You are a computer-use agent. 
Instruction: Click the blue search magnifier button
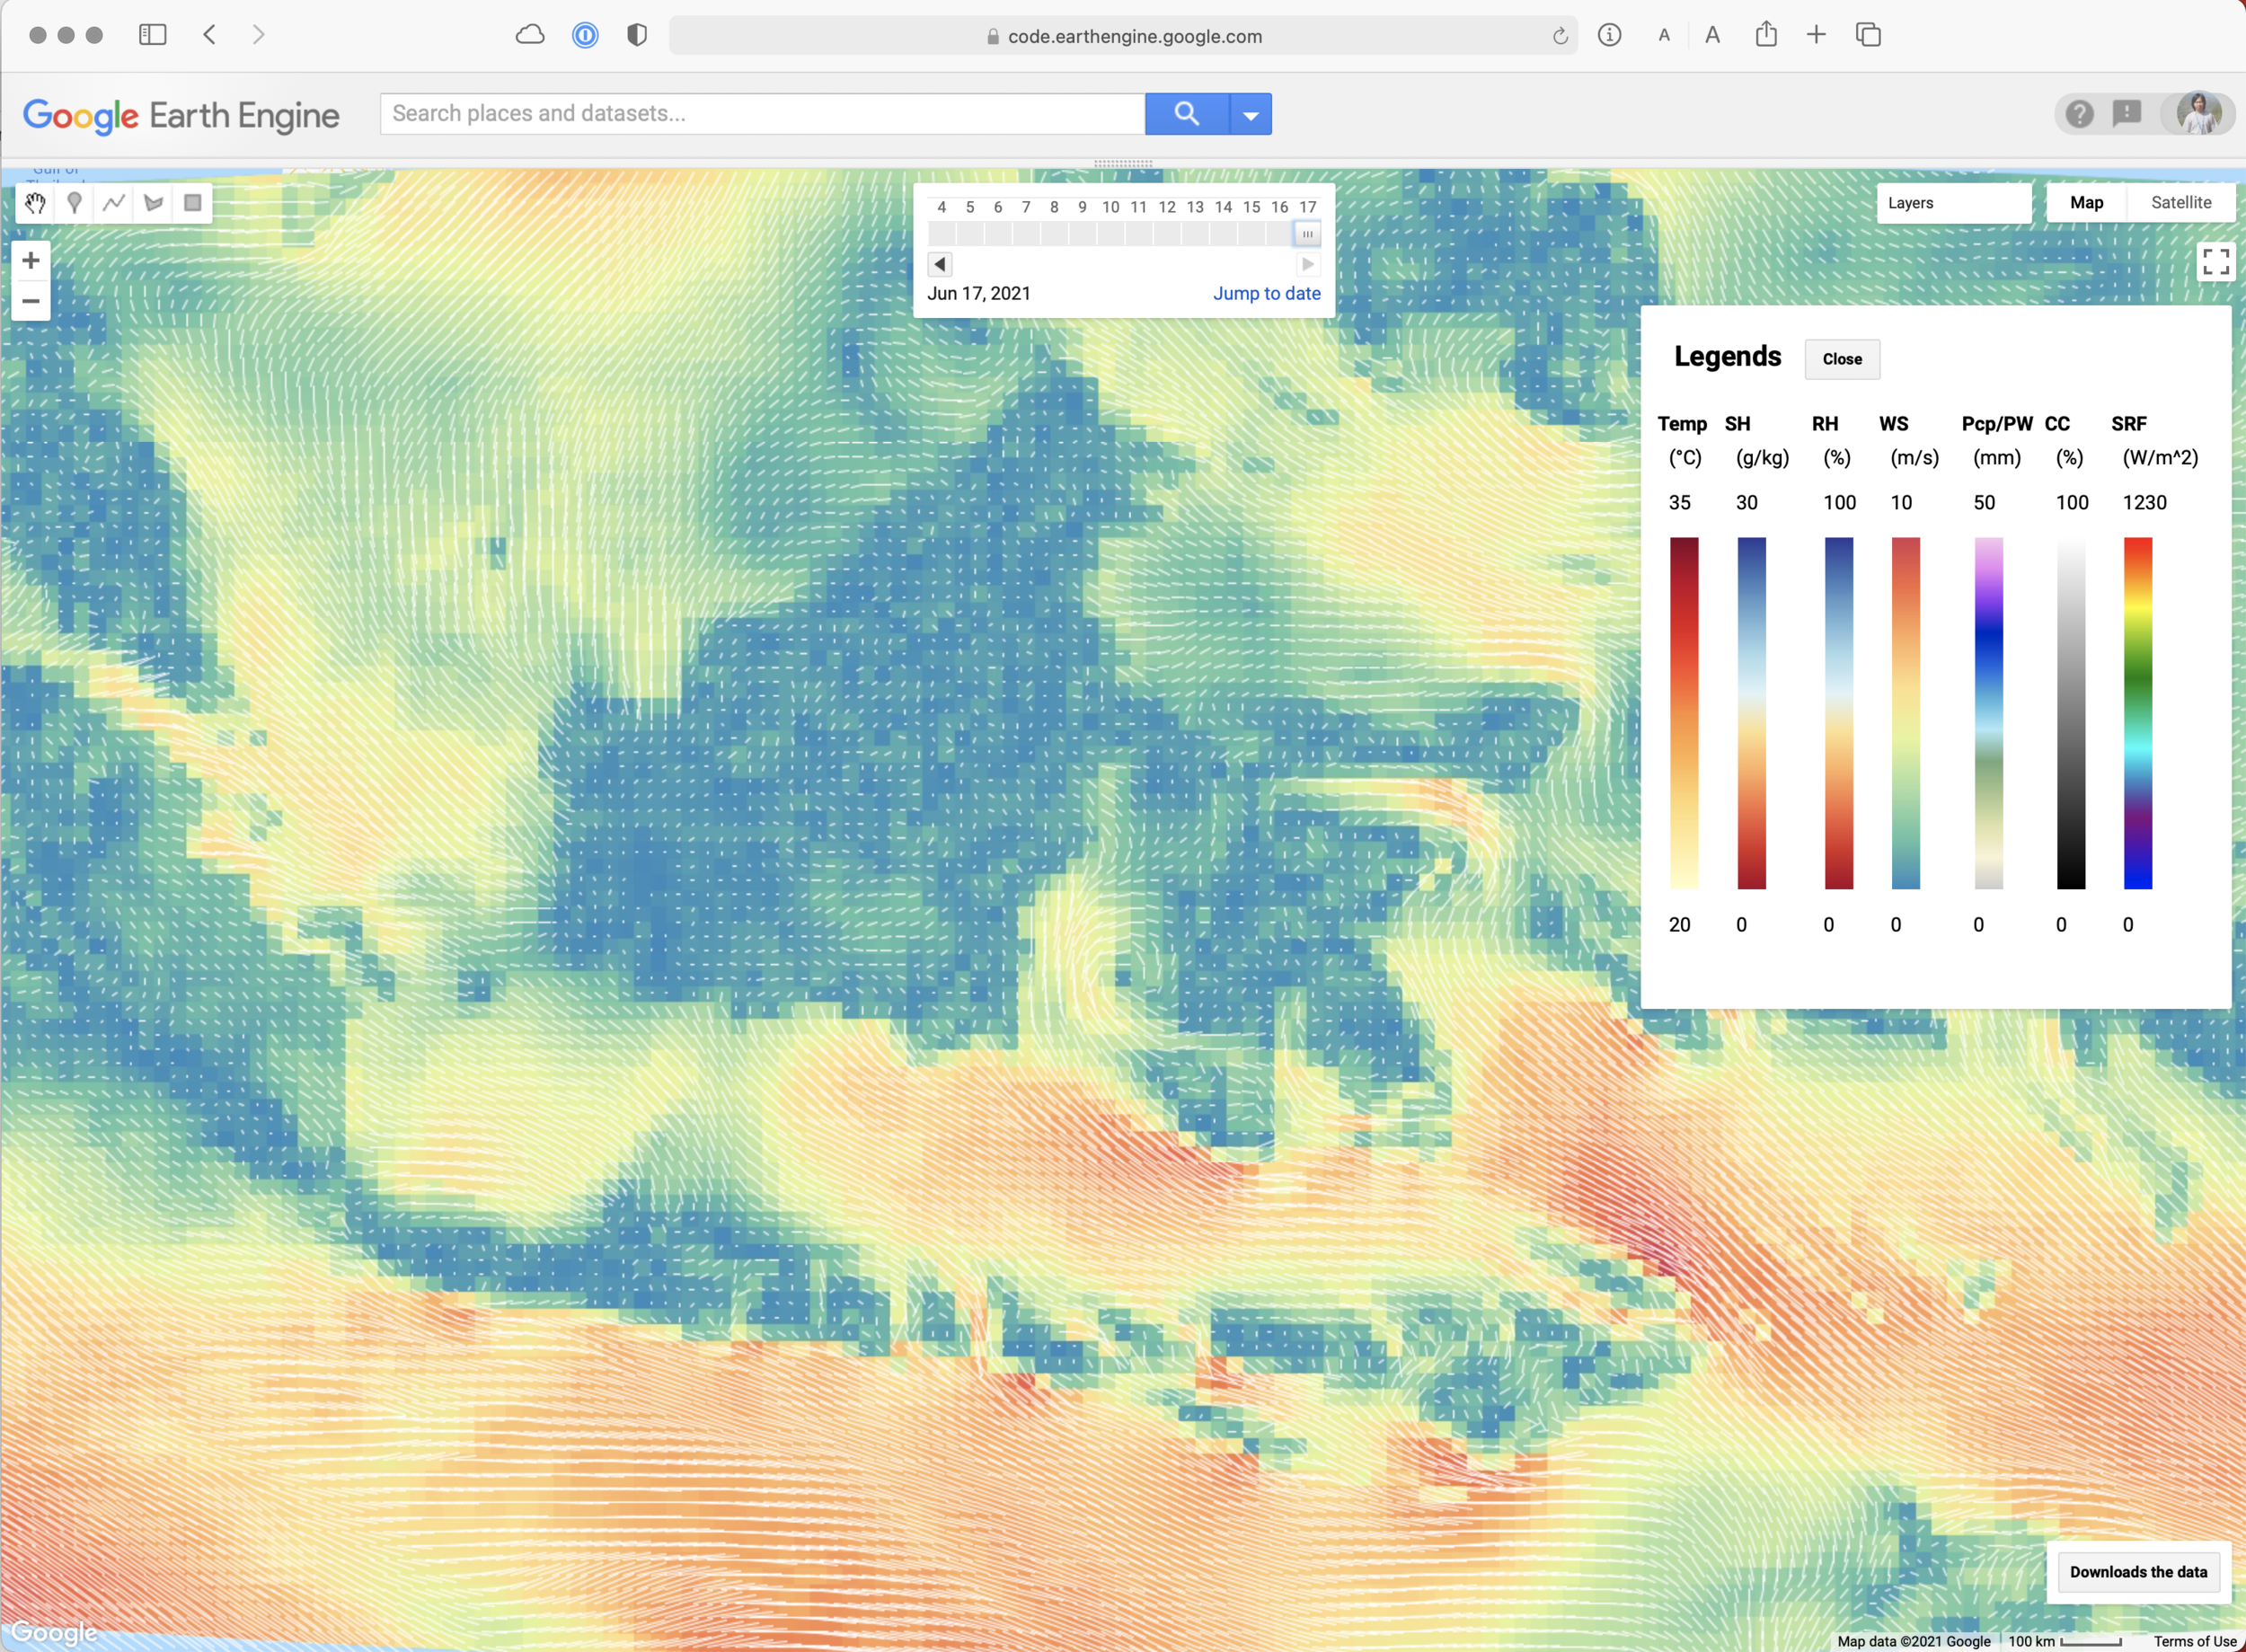[1186, 114]
